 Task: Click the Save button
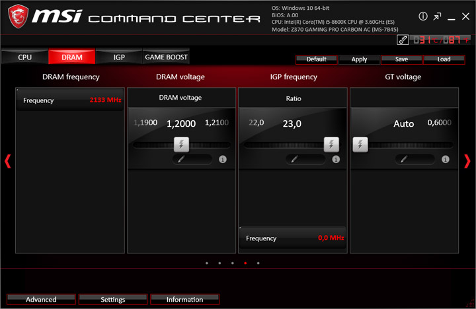click(x=402, y=59)
